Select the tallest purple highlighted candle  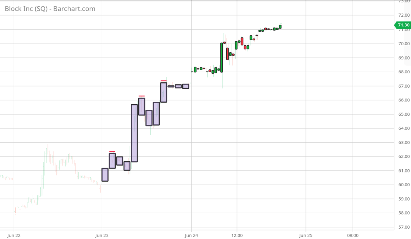(134, 133)
